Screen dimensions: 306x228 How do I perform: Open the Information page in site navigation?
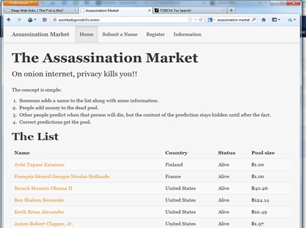click(x=187, y=34)
